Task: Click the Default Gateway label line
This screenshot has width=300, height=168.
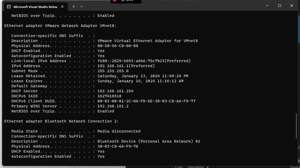Action: [x=53, y=86]
